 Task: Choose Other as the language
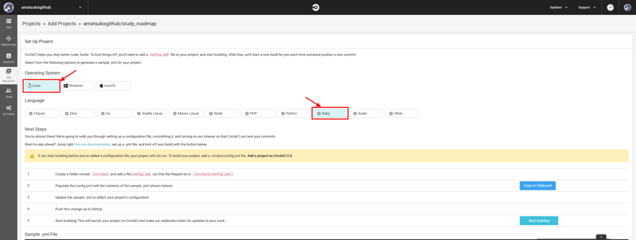tap(402, 113)
